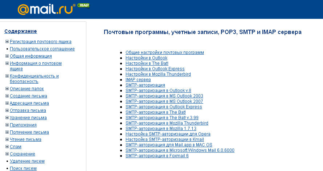The width and height of the screenshot is (323, 171).
Task: Open the Содержание heading link
Action: (21, 31)
